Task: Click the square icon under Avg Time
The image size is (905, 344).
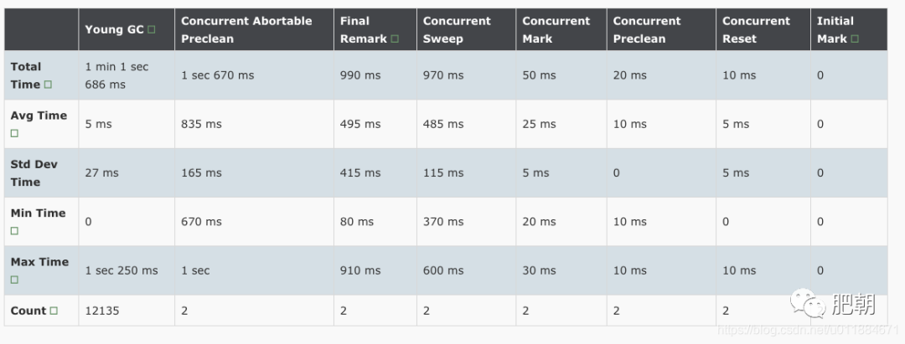Action: tap(14, 133)
